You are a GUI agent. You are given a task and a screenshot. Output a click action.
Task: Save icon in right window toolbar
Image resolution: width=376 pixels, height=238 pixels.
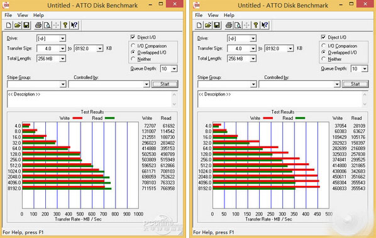[217, 25]
